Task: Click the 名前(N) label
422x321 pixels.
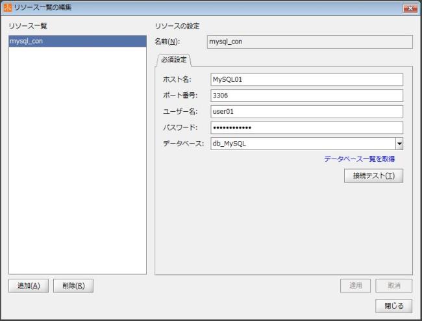Action: [167, 42]
